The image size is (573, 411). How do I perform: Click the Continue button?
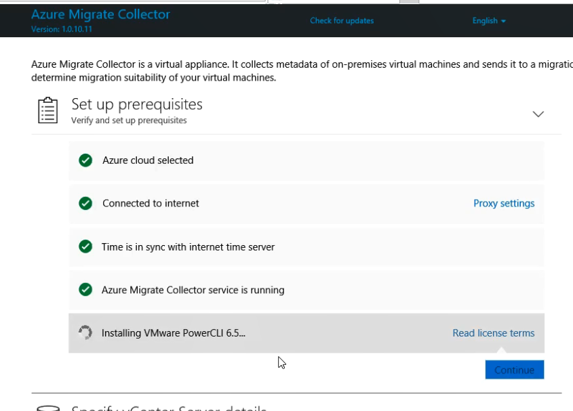click(x=515, y=370)
